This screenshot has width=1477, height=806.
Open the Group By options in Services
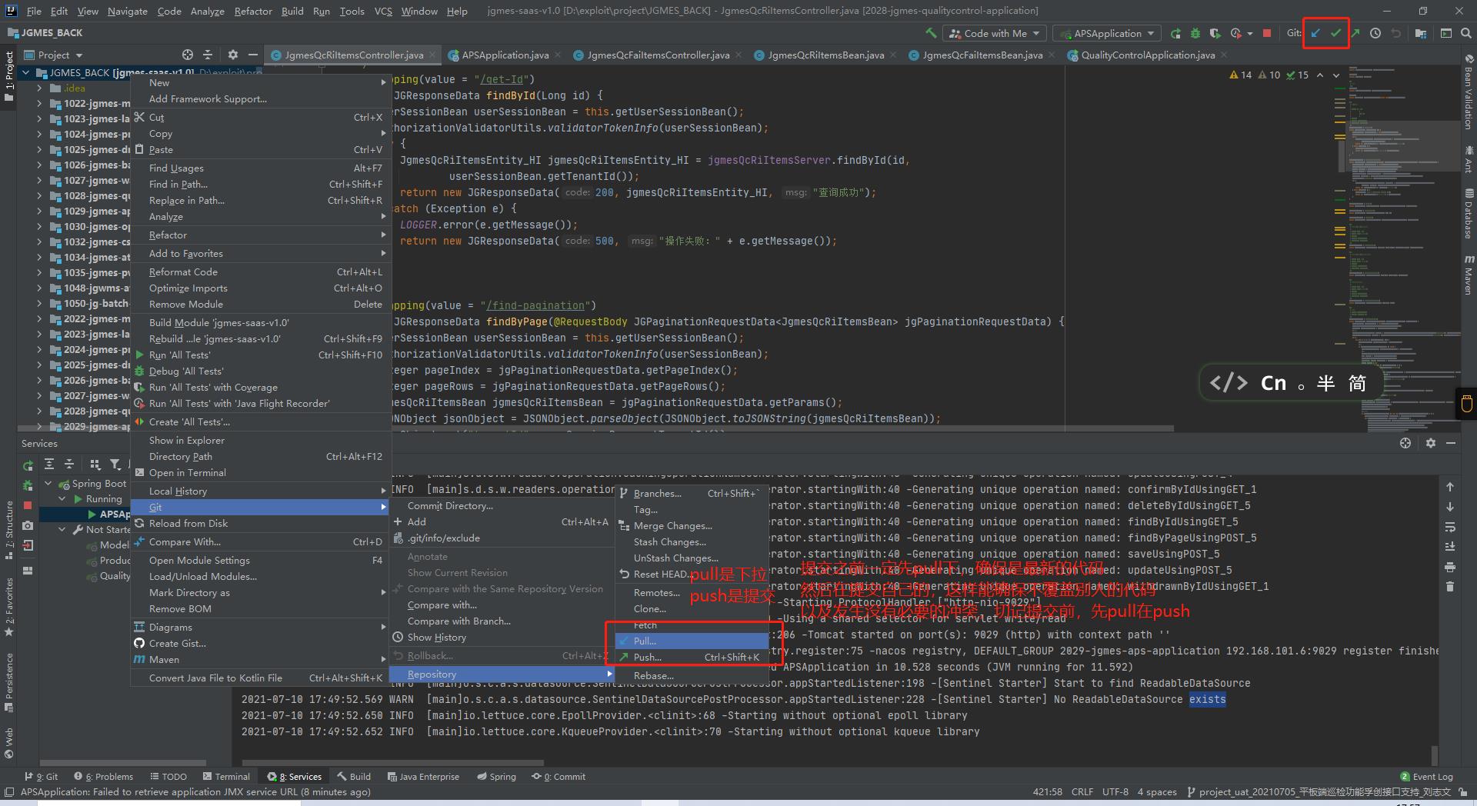pos(95,464)
